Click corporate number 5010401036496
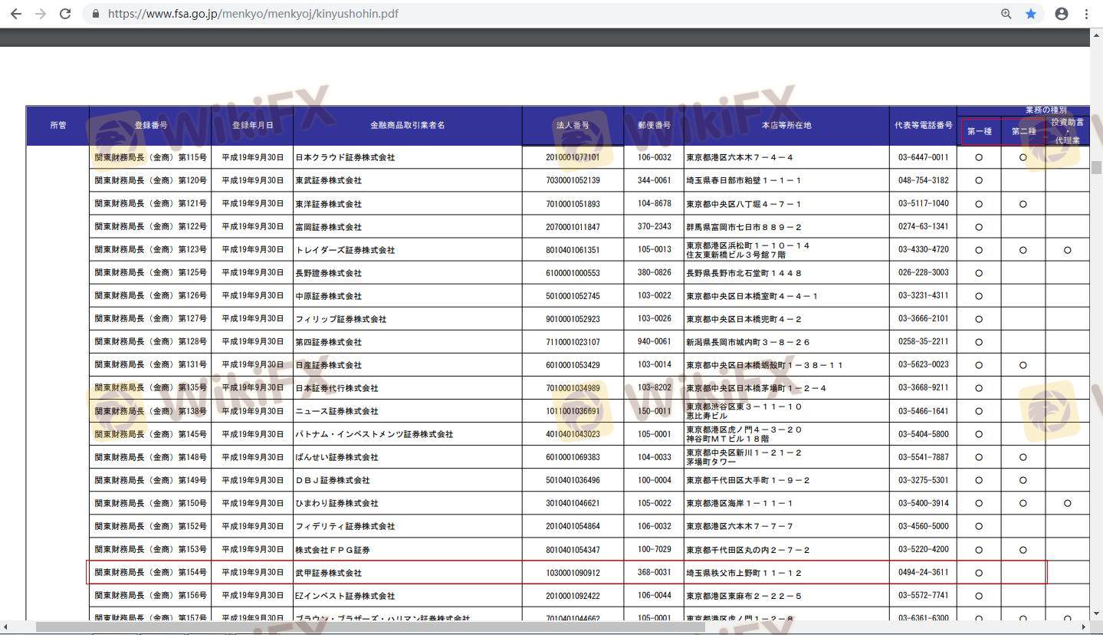Screen dimensions: 1103x635 coord(573,480)
